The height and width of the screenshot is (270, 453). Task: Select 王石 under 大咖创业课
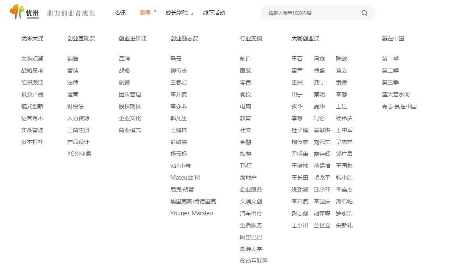pyautogui.click(x=297, y=59)
